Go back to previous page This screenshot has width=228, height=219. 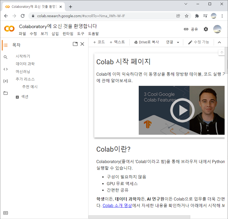[x=6, y=16]
